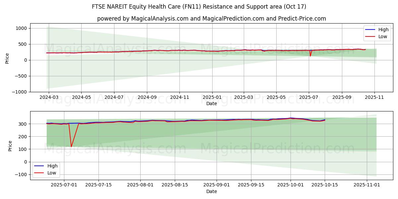Click the −100 value on bottom chart price axis
The height and width of the screenshot is (199, 398).
coord(21,174)
